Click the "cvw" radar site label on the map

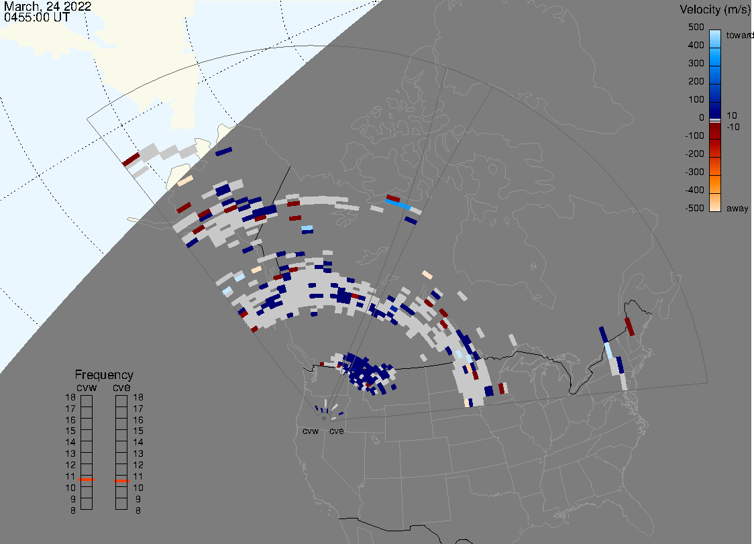click(311, 431)
